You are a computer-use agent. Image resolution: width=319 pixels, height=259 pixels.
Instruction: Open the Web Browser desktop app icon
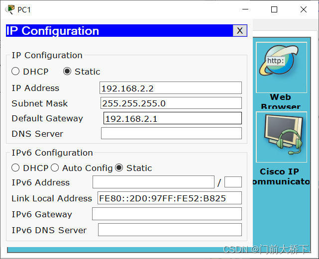point(281,67)
